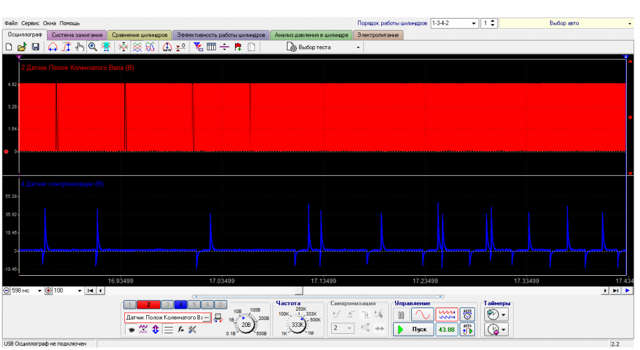Create a new file with the blank page icon
The height and width of the screenshot is (350, 640).
coord(9,47)
